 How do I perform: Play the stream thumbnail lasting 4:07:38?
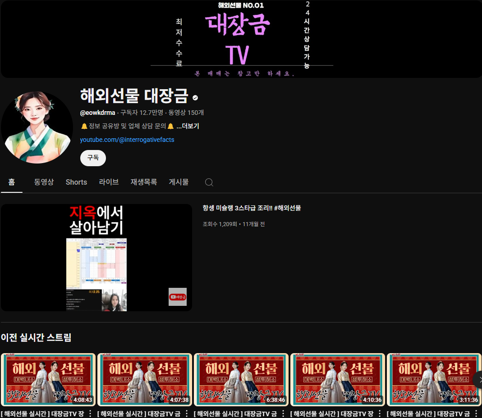pyautogui.click(x=145, y=380)
